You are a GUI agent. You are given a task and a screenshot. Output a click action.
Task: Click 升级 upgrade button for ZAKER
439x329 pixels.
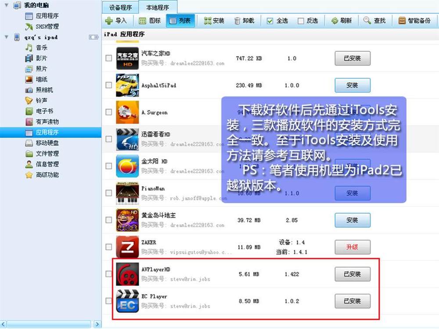coord(353,247)
